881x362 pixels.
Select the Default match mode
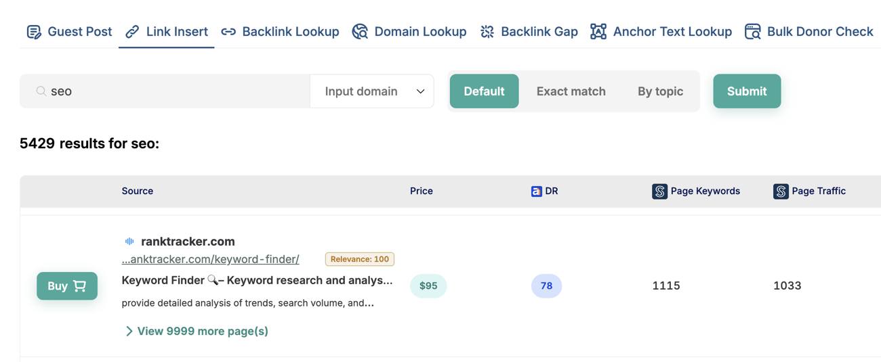(484, 91)
